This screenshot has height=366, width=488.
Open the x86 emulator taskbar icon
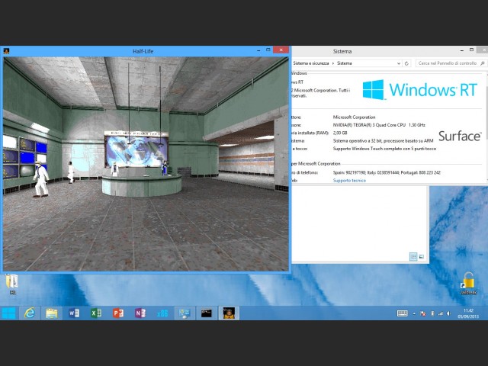(162, 313)
